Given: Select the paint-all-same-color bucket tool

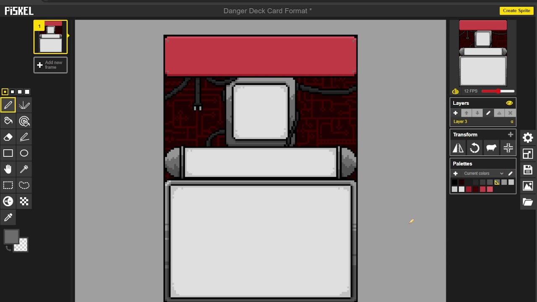Looking at the screenshot, I should pos(24,121).
